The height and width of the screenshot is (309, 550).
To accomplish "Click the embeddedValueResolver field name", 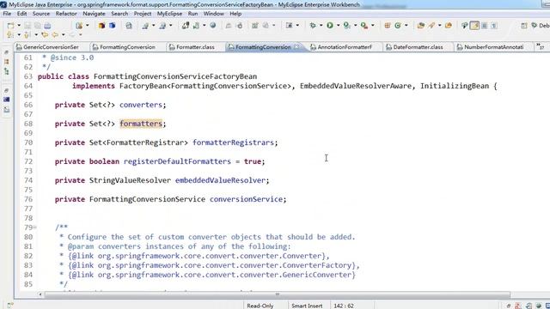I will click(220, 180).
